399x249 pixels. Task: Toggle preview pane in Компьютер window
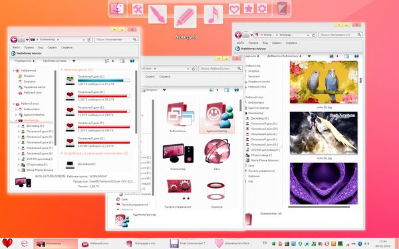(x=122, y=61)
